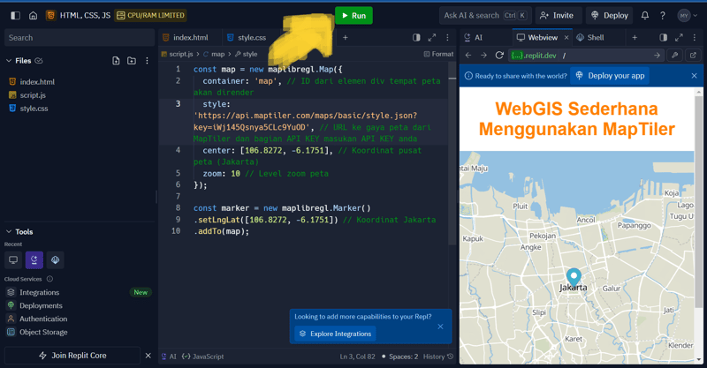This screenshot has height=368, width=707.
Task: Create a new folder icon
Action: pos(132,61)
